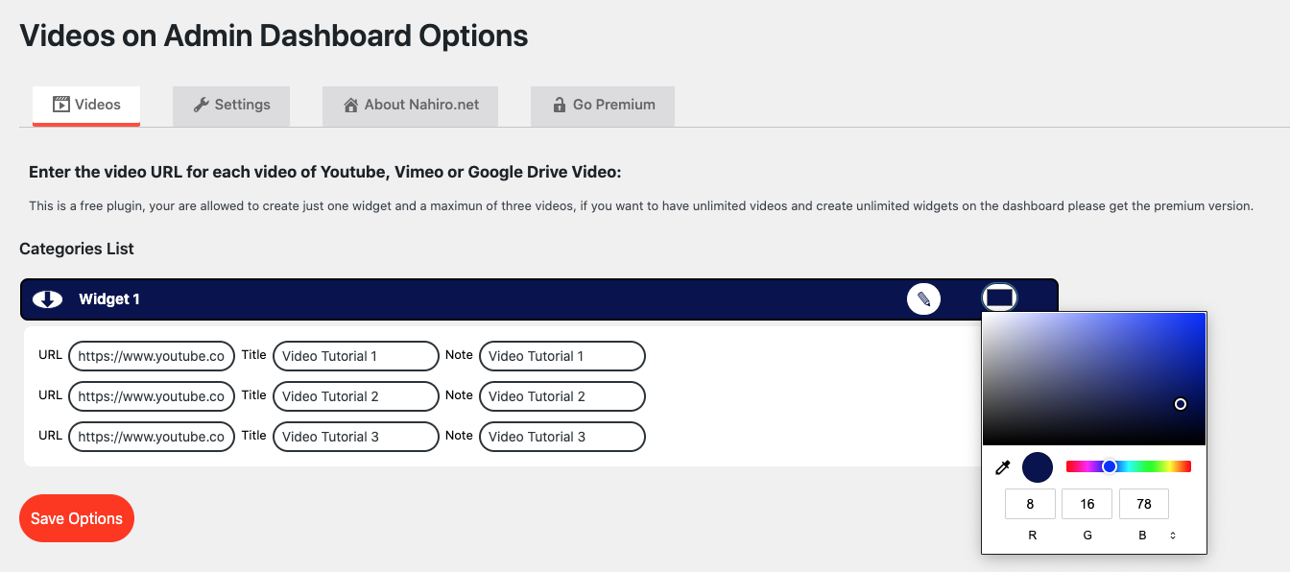Screen dimensions: 1290x572
Task: Edit Note field 'Video Tutorial 2'
Action: pyautogui.click(x=562, y=396)
